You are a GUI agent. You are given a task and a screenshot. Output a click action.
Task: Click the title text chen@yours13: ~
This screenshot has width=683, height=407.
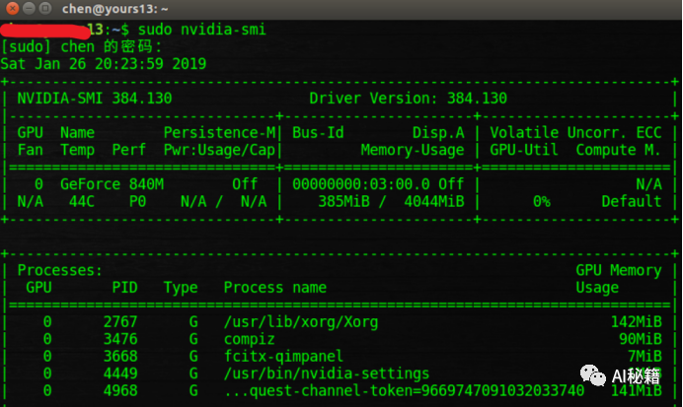[x=115, y=9]
